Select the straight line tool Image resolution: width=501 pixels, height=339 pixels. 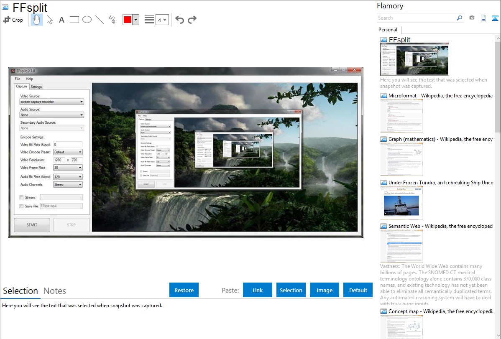coord(100,20)
